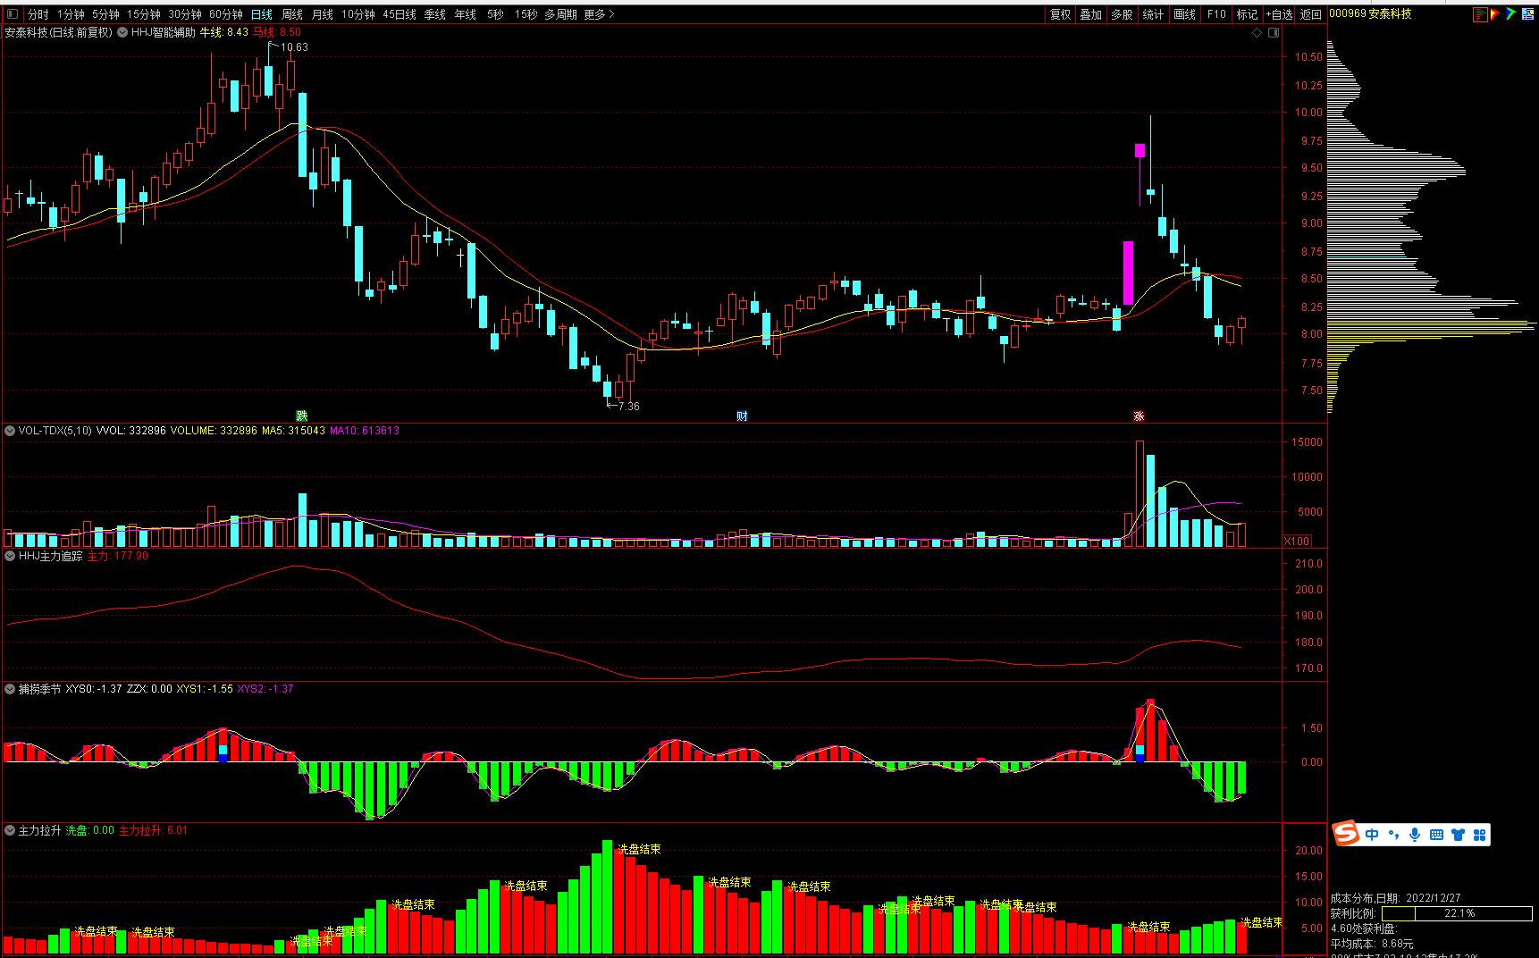Click the 获利比例 22.1% progress bar
Screen dimensions: 1539x958
click(1457, 913)
